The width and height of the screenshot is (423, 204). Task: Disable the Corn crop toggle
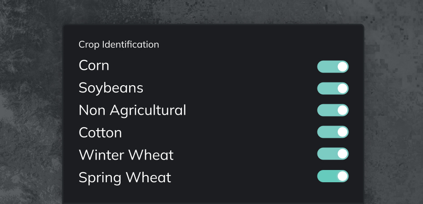pos(332,67)
